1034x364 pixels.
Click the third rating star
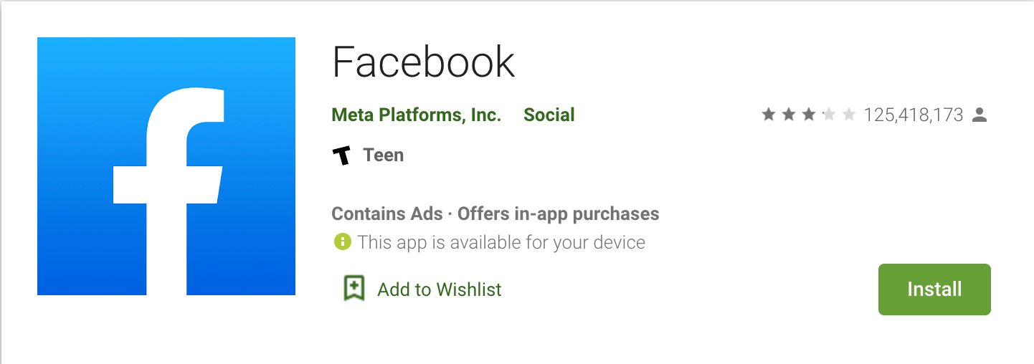pyautogui.click(x=809, y=115)
